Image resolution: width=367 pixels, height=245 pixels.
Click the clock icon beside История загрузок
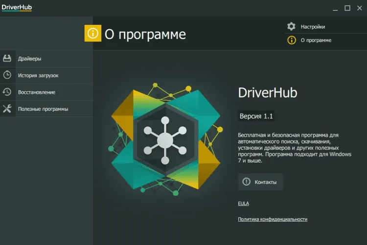(7, 75)
